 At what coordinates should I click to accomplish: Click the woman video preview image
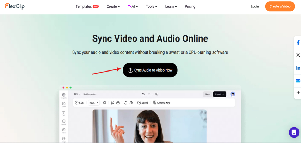click(x=149, y=126)
